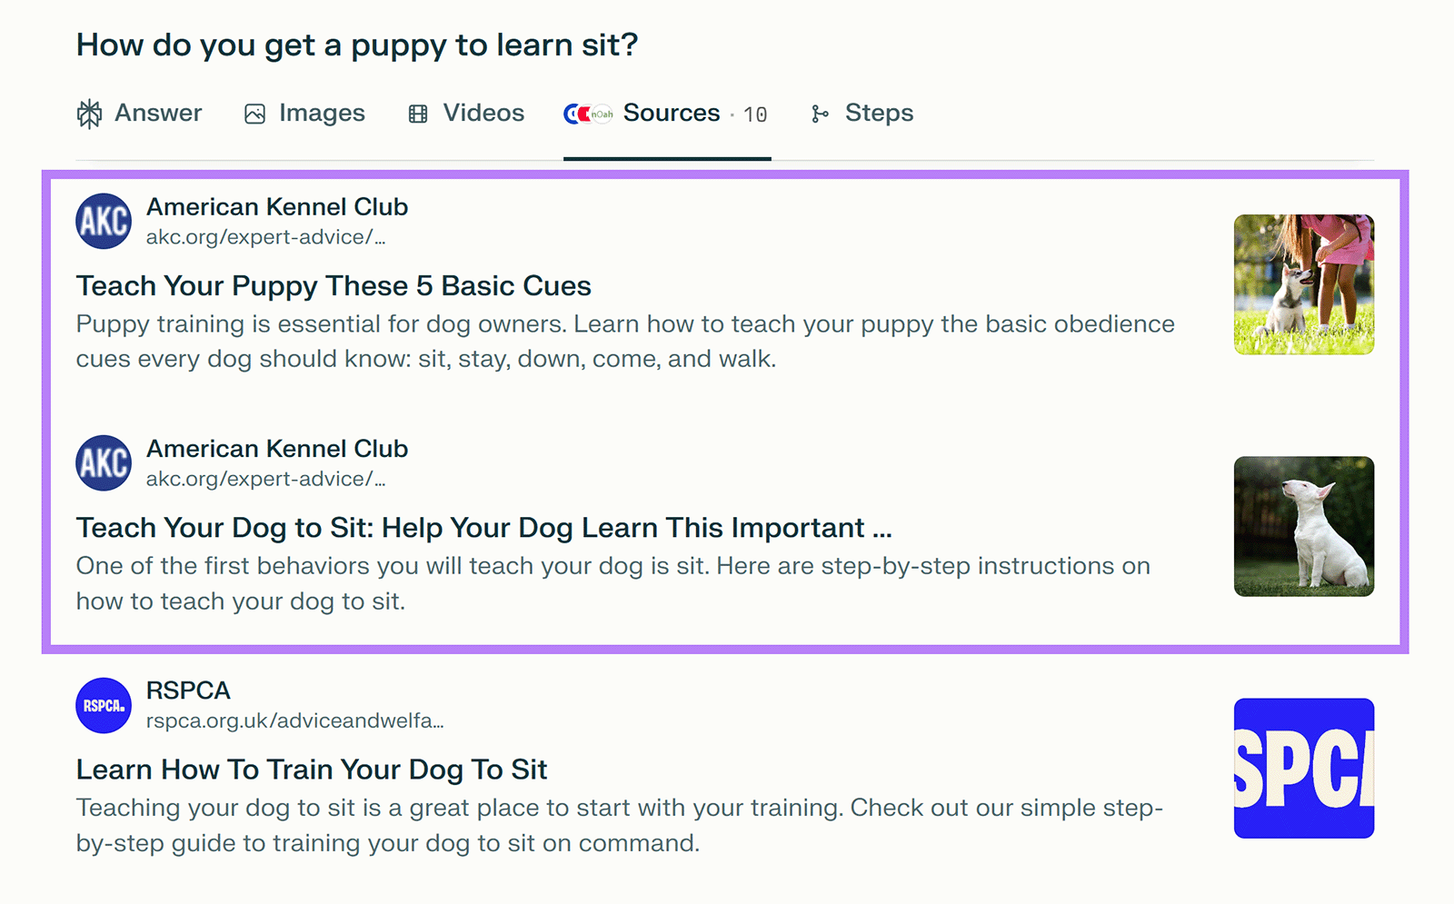1454x904 pixels.
Task: Switch to the Steps tab
Action: [x=878, y=114]
